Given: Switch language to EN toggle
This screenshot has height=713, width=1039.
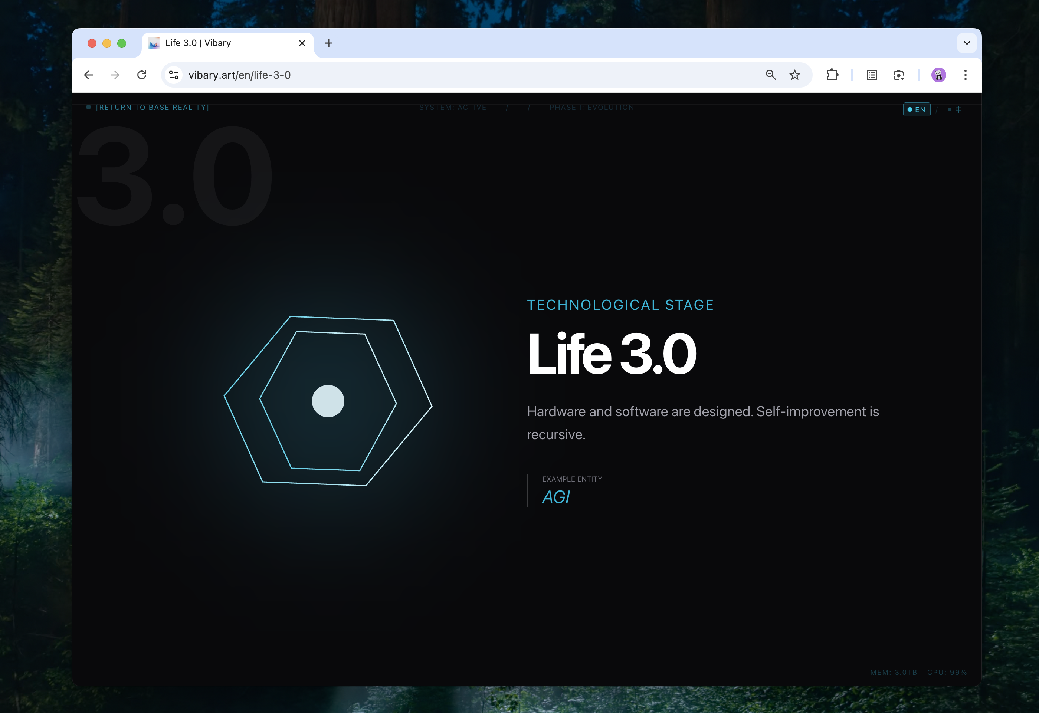Looking at the screenshot, I should pos(917,109).
